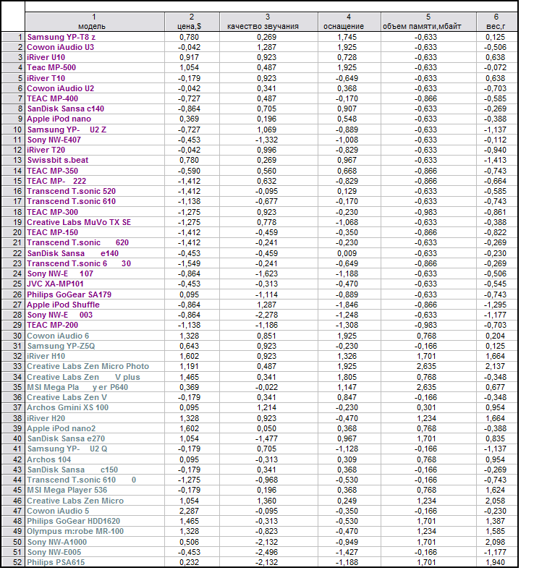Screen dimensions: 534x573
Task: Click the Sony NW-E407 cell
Action: click(x=95, y=140)
